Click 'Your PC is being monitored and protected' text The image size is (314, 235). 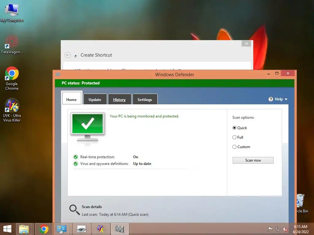click(144, 116)
